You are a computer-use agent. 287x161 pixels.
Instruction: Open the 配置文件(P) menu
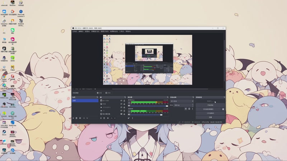point(104,31)
